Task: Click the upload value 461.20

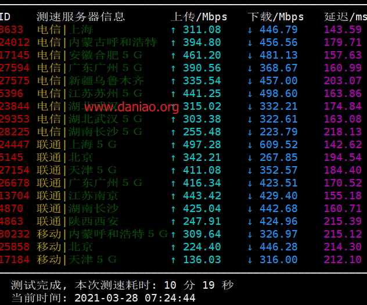Action: tap(202, 55)
